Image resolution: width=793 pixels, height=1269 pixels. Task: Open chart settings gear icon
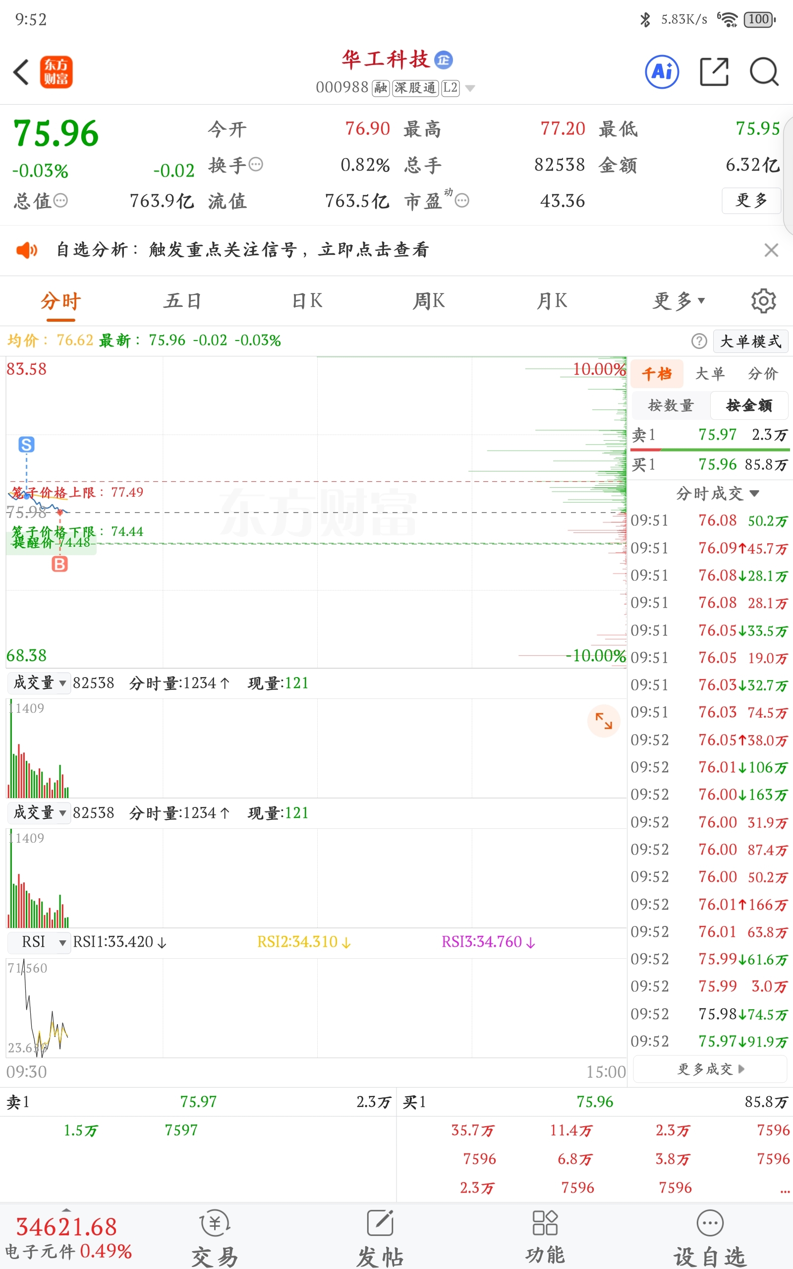click(x=763, y=301)
